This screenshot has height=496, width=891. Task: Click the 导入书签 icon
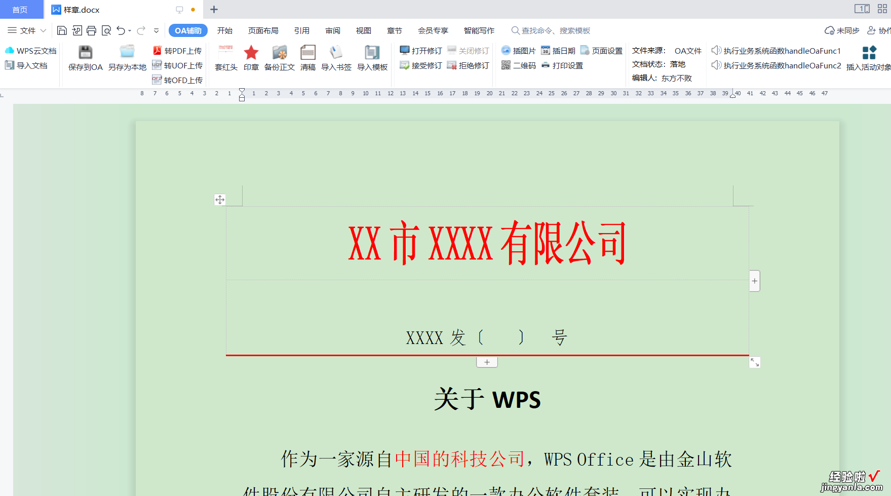(x=336, y=52)
